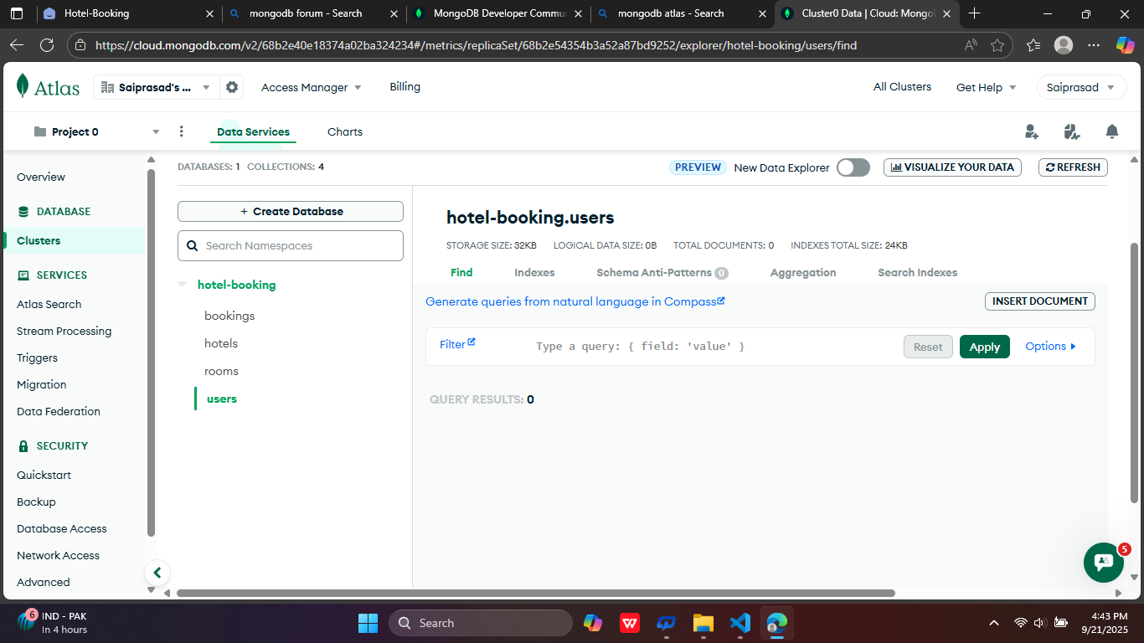Expand the Access Manager dropdown
Screen dimensions: 1144x643
pyautogui.click(x=311, y=87)
